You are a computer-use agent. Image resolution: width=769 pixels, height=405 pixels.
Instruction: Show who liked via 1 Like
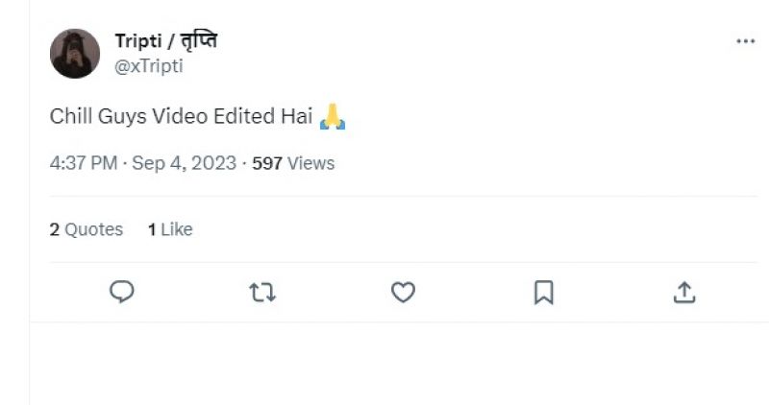click(x=170, y=229)
